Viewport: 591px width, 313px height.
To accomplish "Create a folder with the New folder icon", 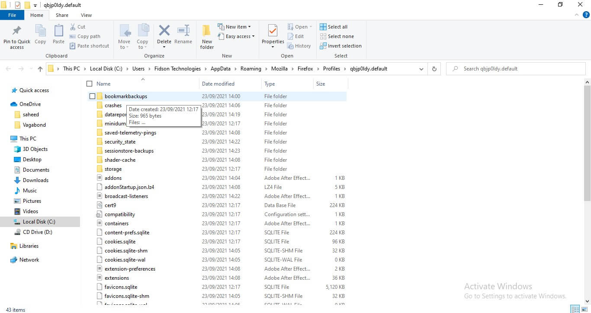I will tap(206, 36).
